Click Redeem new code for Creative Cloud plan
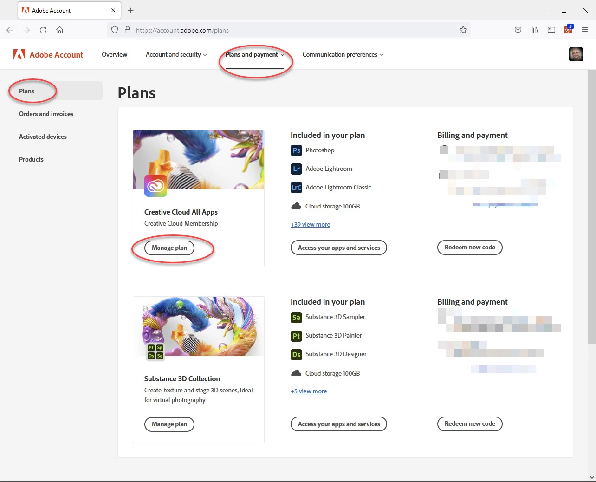This screenshot has width=596, height=482. (x=470, y=248)
